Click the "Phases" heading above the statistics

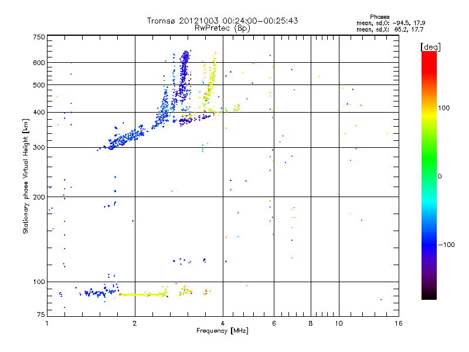[x=379, y=17]
